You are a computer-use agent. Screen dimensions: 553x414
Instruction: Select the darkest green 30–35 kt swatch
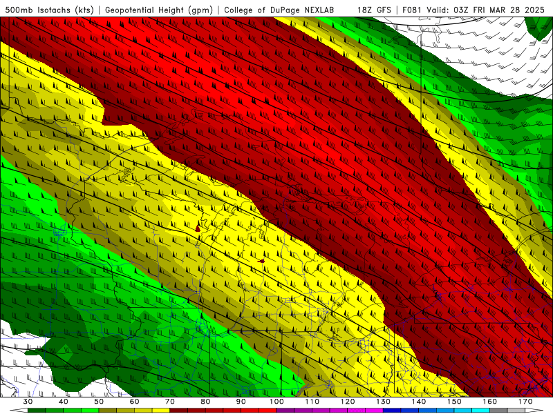pos(37,411)
